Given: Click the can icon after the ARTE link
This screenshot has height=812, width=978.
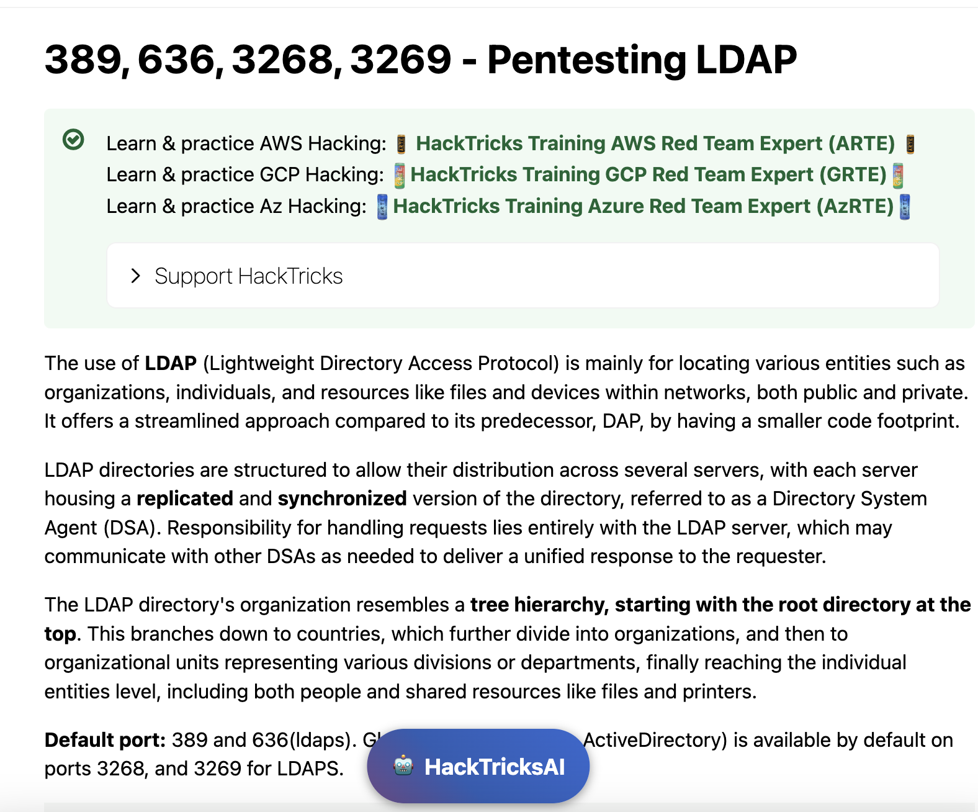Looking at the screenshot, I should coord(910,144).
